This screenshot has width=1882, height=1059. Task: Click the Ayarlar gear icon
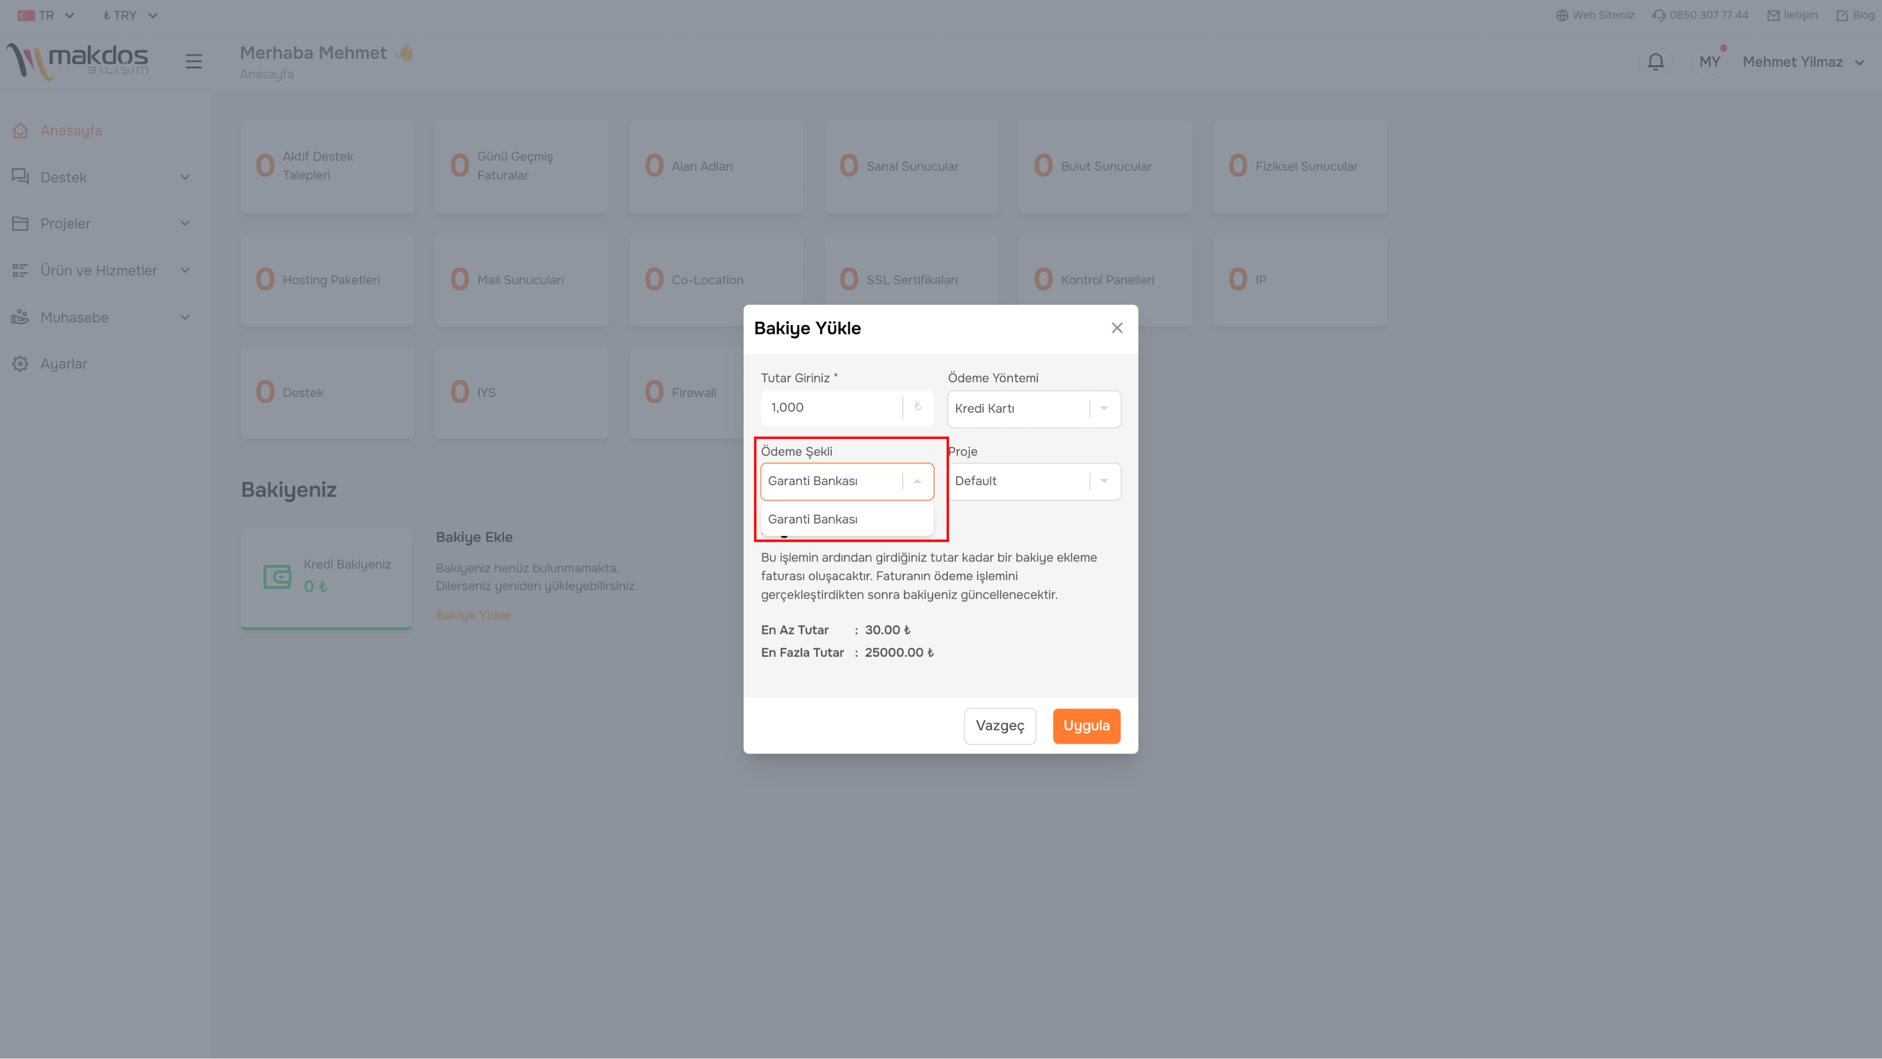[21, 364]
